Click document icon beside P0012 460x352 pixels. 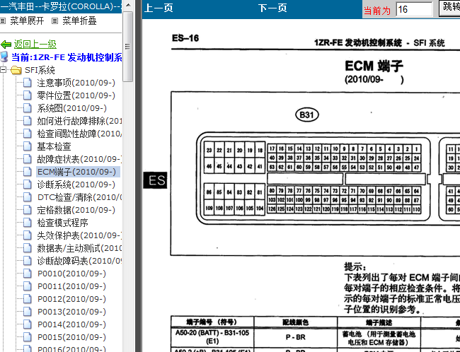click(28, 299)
